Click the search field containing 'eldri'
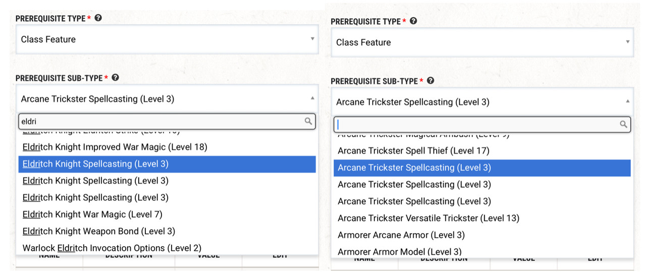646x272 pixels. tap(167, 121)
